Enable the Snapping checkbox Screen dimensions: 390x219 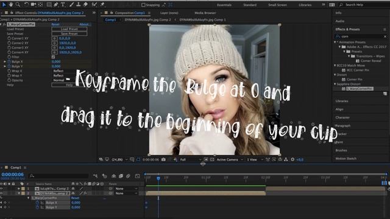tap(143, 5)
